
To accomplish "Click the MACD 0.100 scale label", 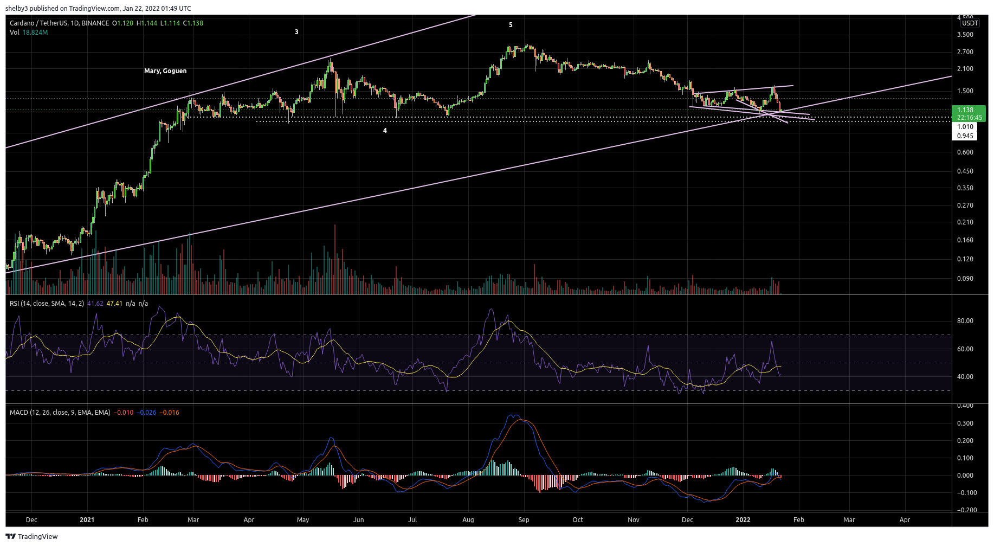I will 965,458.
